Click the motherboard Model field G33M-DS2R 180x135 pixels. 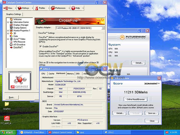70,85
